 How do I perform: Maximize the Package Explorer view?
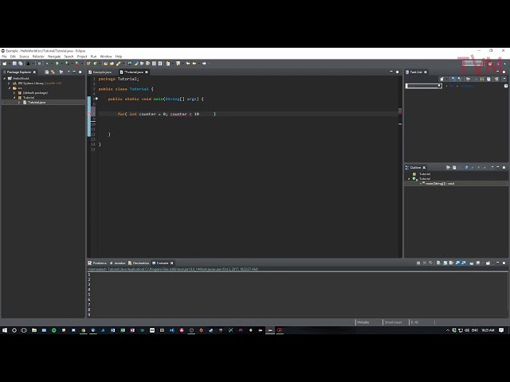pos(80,72)
